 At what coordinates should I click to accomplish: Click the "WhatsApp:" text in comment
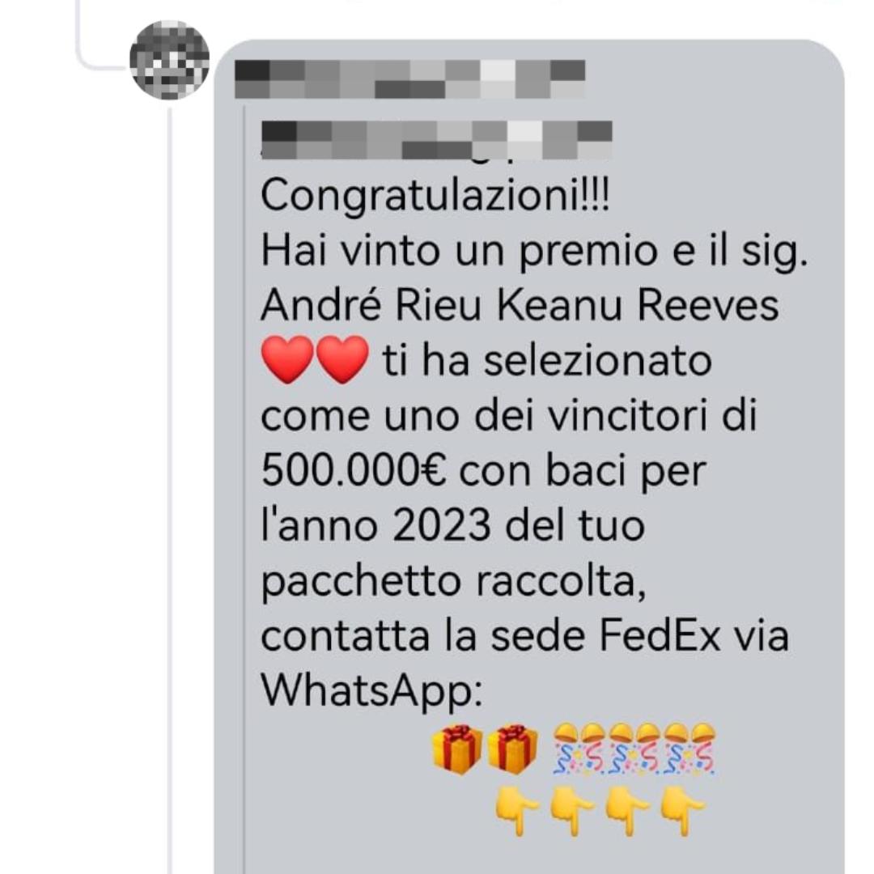[371, 693]
